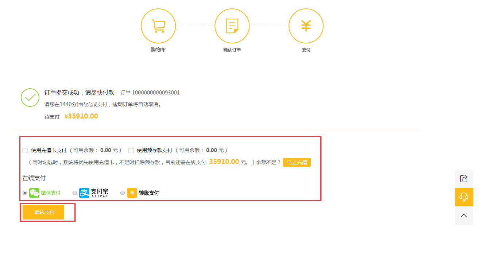Viewport: 487px width, 260px height.
Task: Click the Alipay logo icon
Action: 84,193
